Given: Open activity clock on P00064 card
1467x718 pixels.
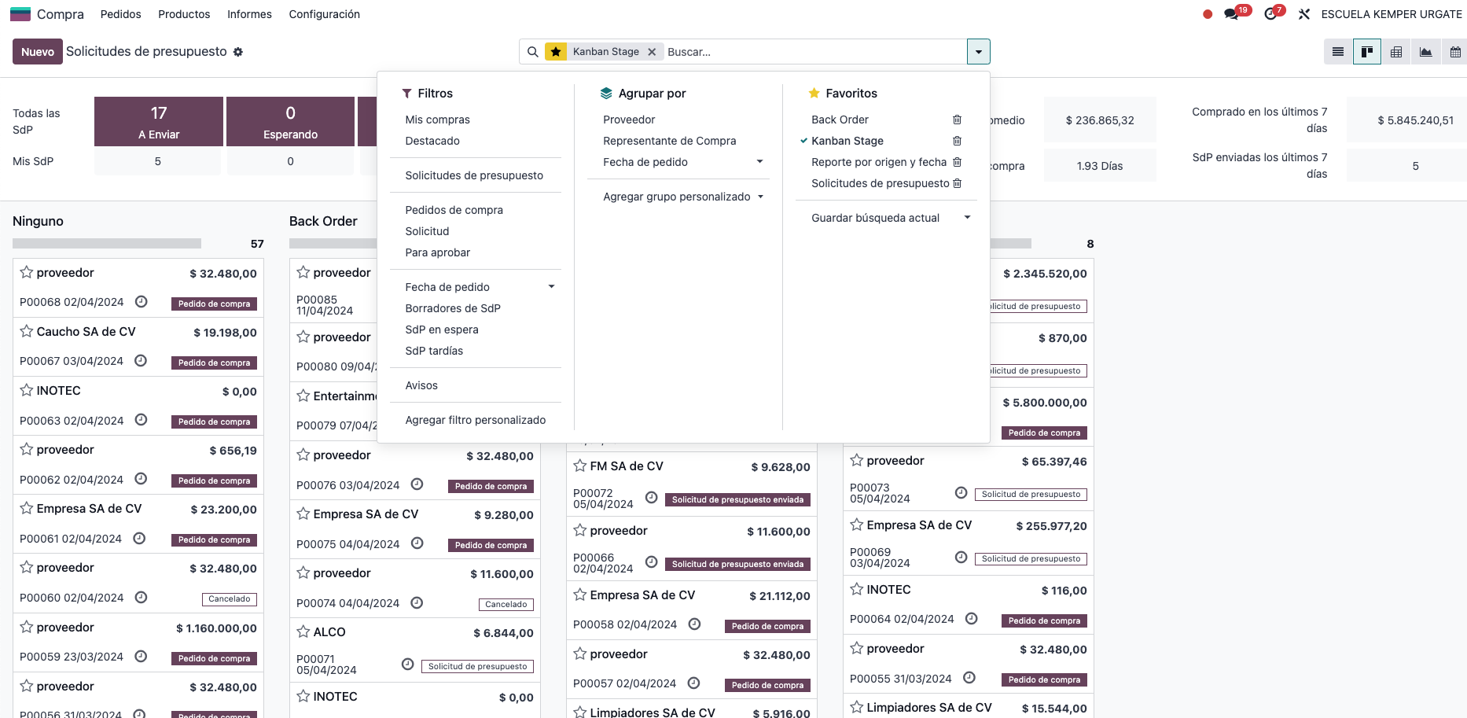Looking at the screenshot, I should (972, 619).
